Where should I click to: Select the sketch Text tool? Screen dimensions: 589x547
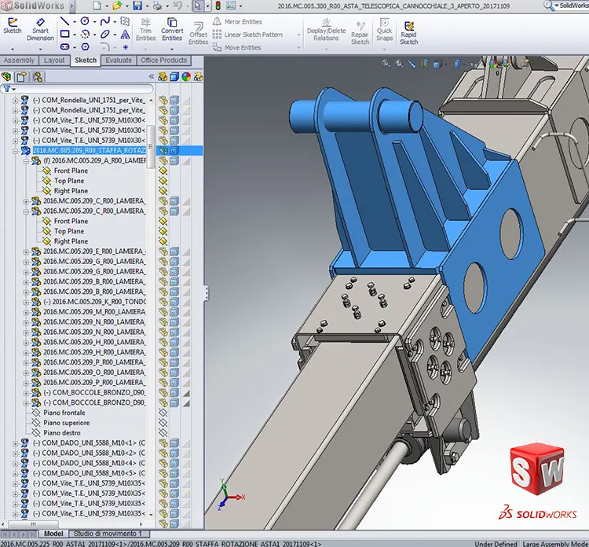125,35
